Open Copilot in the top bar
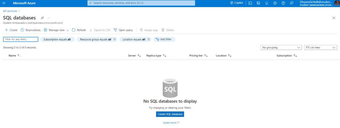 tap(237, 3)
